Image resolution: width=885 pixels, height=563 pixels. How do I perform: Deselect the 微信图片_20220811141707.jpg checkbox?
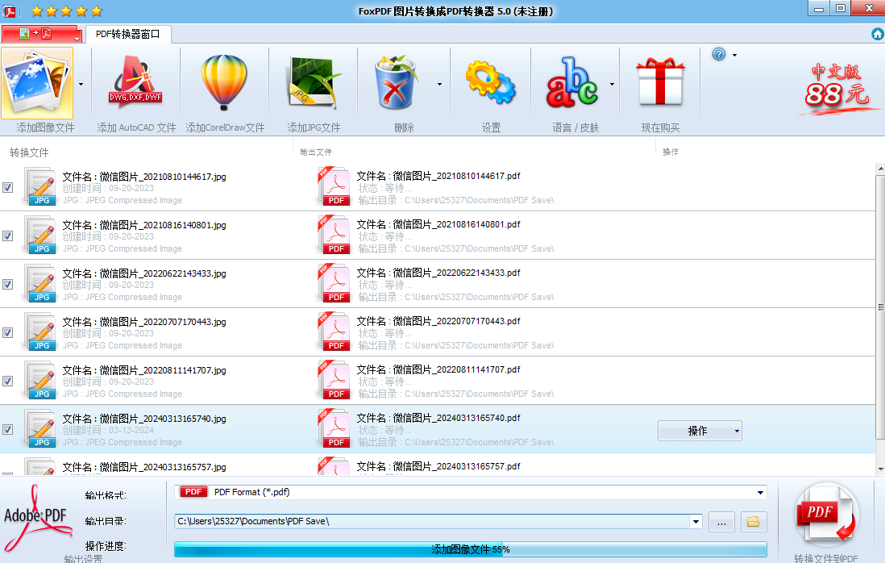click(x=8, y=382)
